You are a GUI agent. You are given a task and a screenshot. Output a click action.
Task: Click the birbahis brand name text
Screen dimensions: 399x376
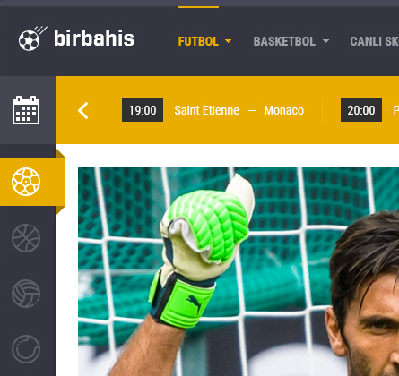94,38
